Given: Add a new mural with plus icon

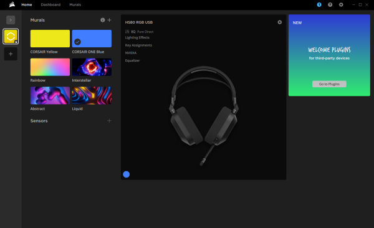Looking at the screenshot, I should pyautogui.click(x=109, y=20).
